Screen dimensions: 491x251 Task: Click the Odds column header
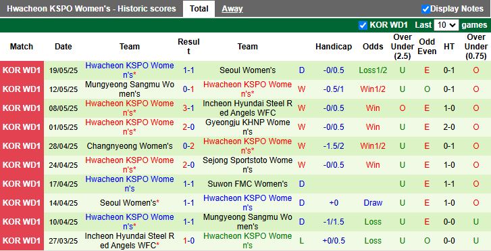coord(373,47)
